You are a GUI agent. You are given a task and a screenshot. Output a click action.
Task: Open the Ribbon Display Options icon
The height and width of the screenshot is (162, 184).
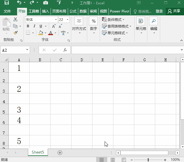click(139, 3)
